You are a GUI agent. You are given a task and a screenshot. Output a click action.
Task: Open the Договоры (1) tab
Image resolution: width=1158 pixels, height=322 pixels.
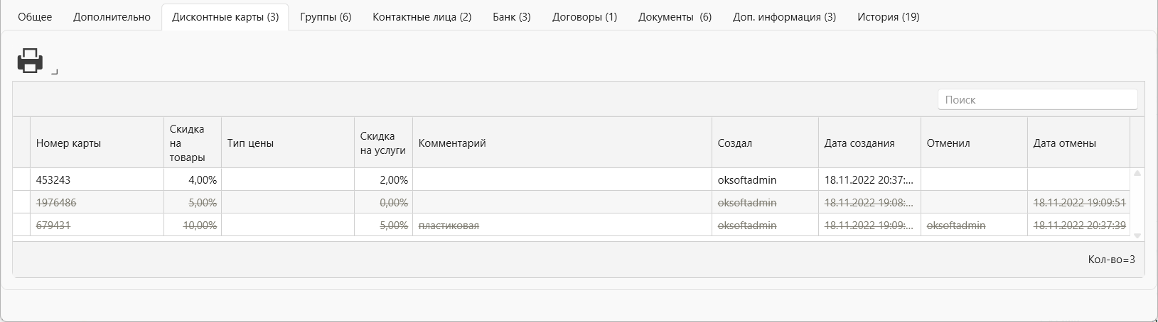(x=584, y=17)
